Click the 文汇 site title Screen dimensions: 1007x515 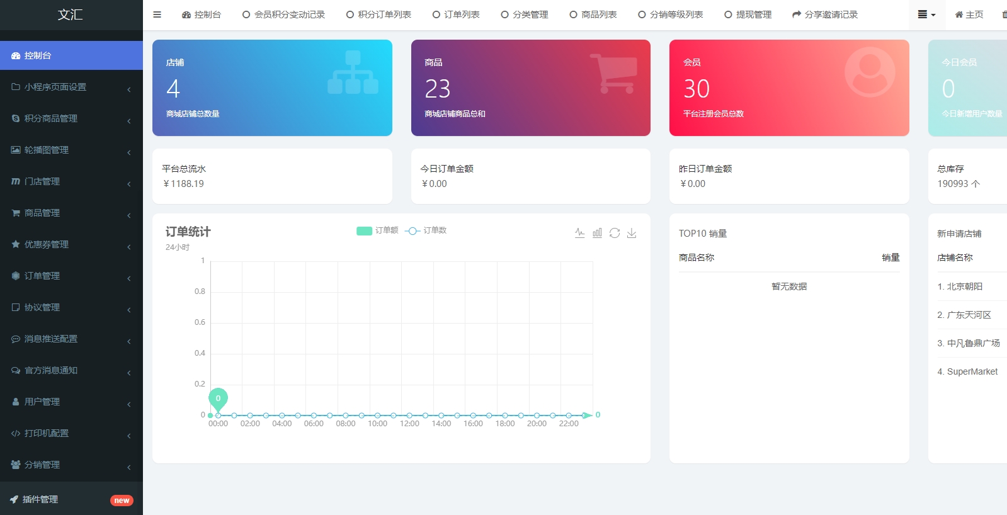point(71,14)
